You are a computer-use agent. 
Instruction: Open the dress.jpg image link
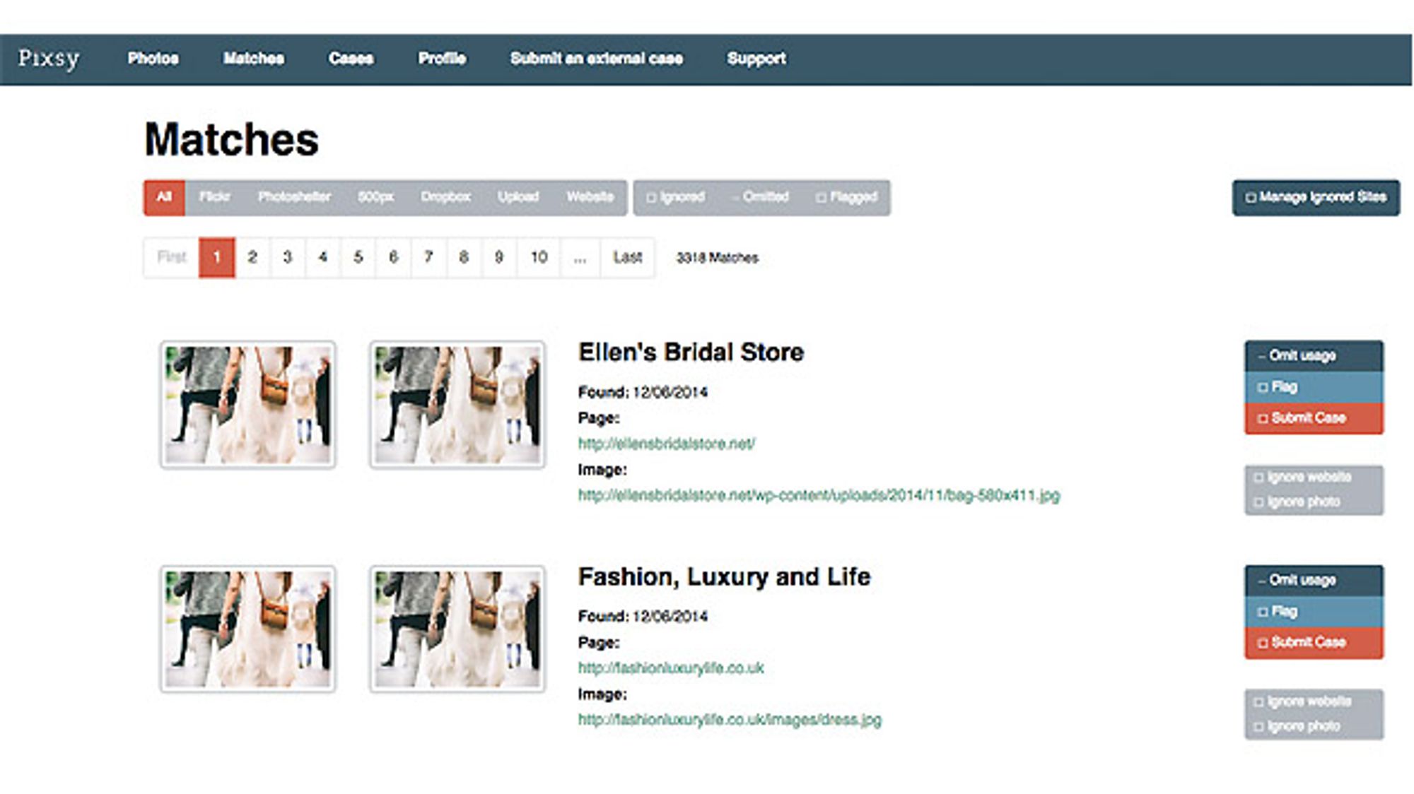730,720
